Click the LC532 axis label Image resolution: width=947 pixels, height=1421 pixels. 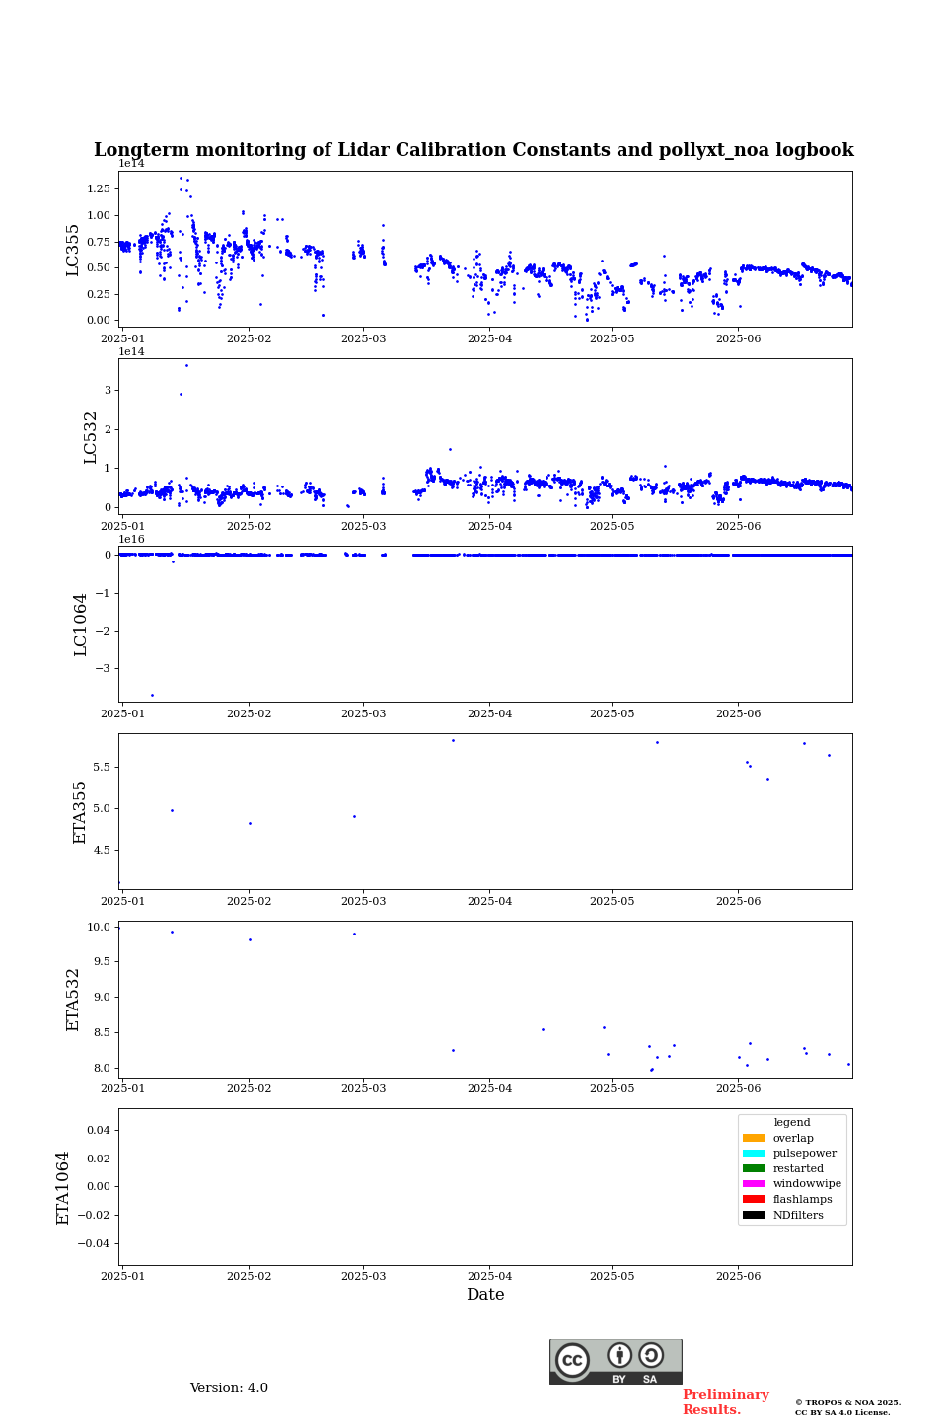coord(90,437)
